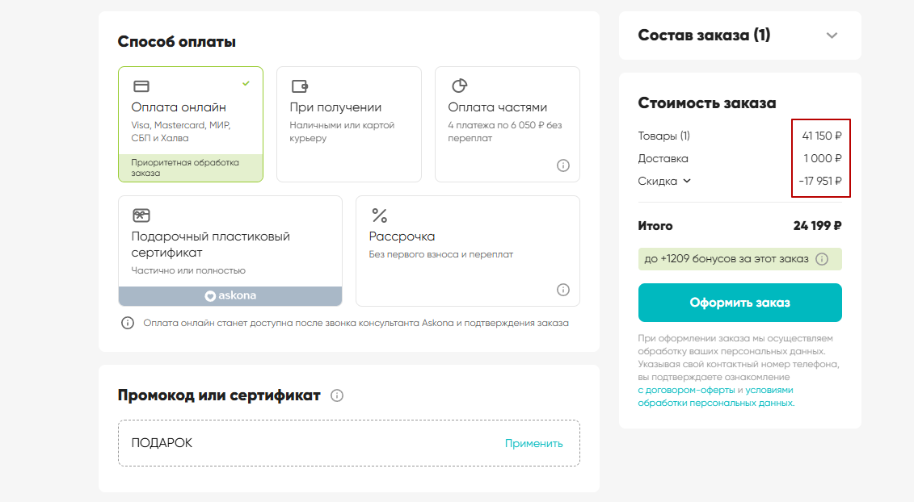
Task: Open the договором-оферты link
Action: [x=686, y=390]
